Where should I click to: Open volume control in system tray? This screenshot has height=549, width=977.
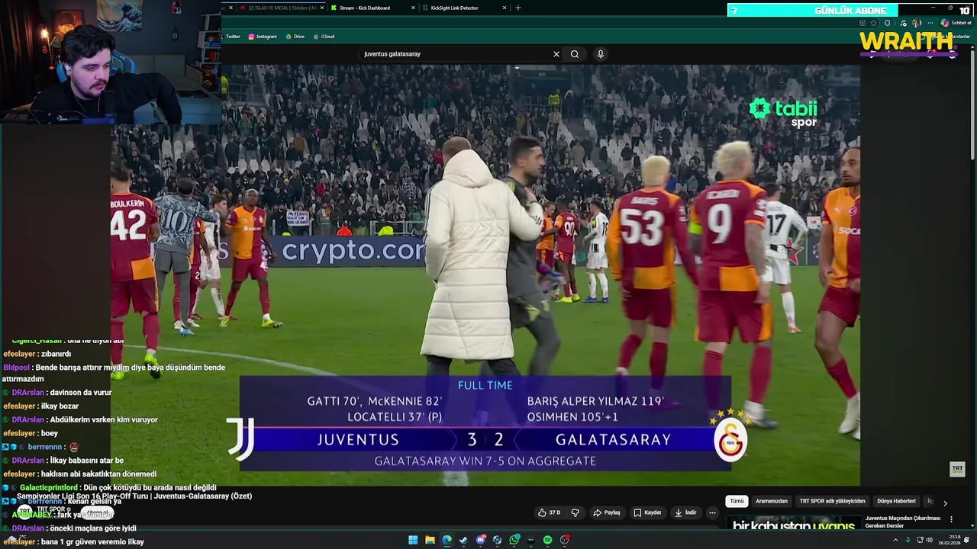pos(929,540)
